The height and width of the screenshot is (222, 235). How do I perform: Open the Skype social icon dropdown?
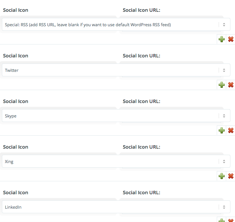(116, 116)
